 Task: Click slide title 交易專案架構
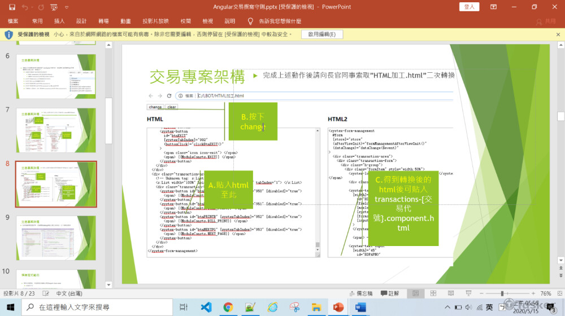pyautogui.click(x=197, y=77)
